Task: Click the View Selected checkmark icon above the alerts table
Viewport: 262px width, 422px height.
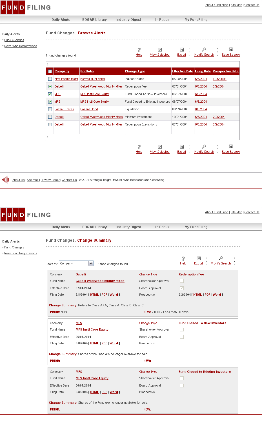Action: point(160,50)
